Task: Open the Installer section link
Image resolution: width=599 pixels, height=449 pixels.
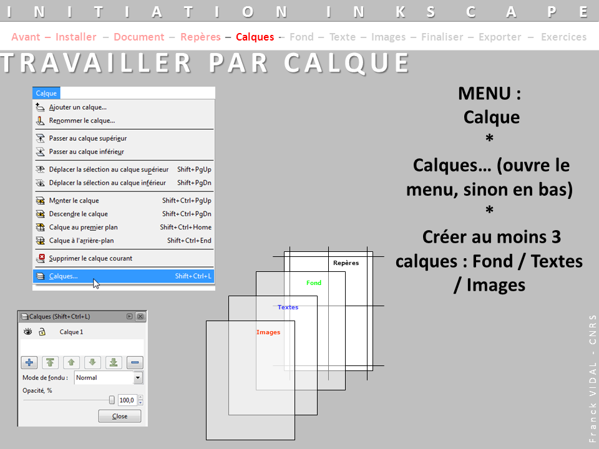Action: (76, 37)
